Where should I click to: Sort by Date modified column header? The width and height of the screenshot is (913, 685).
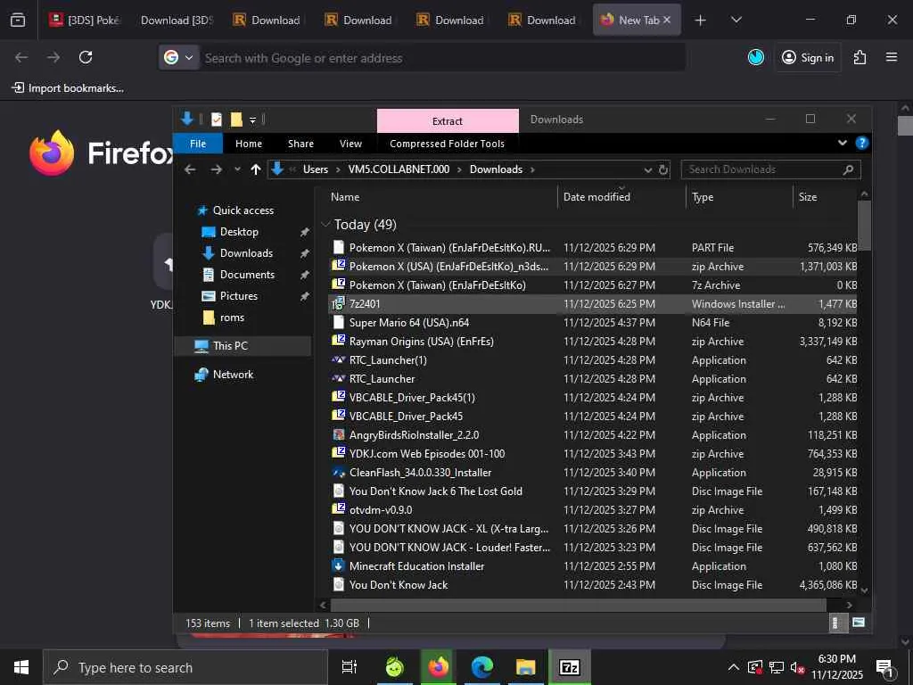coord(596,197)
